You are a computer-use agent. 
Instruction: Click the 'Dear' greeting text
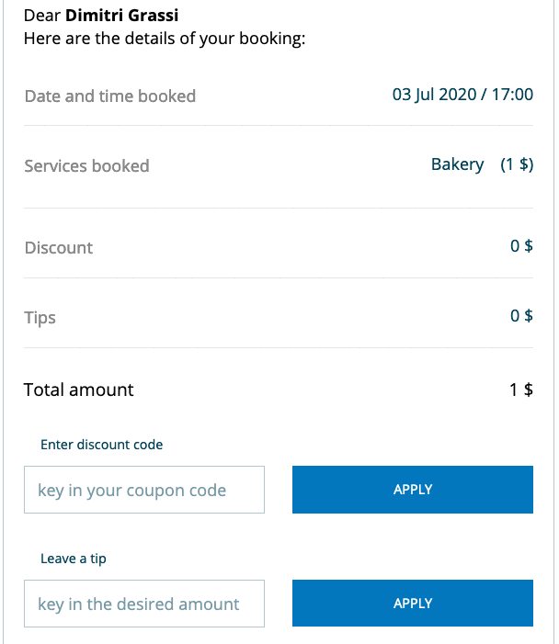[x=42, y=17]
